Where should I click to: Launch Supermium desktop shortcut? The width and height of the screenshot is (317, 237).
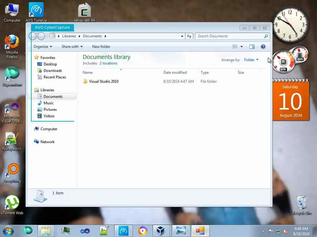12,77
